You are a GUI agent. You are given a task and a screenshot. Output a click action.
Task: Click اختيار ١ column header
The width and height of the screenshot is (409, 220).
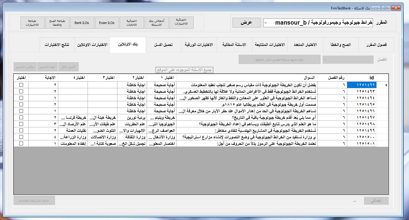click(161, 78)
